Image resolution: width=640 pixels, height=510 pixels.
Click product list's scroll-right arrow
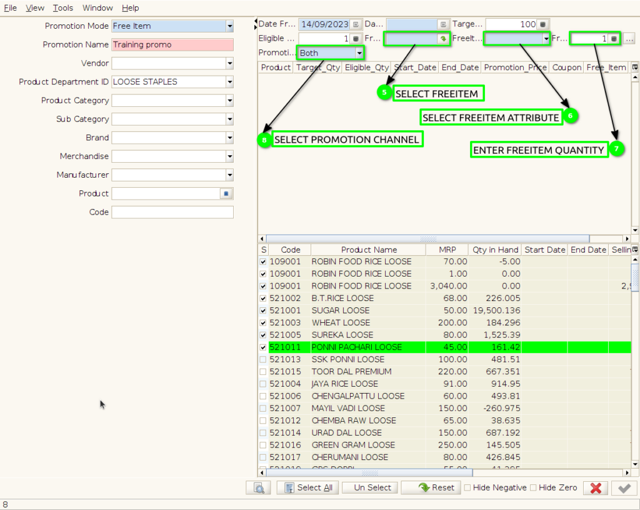627,473
